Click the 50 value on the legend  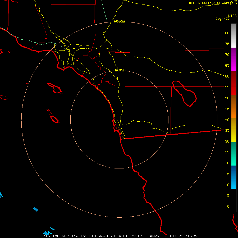227,98
